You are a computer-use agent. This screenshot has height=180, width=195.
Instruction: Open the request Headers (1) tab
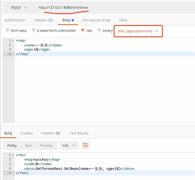tap(43, 20)
